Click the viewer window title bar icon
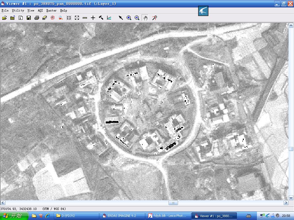294x220 pixels. [3, 3]
